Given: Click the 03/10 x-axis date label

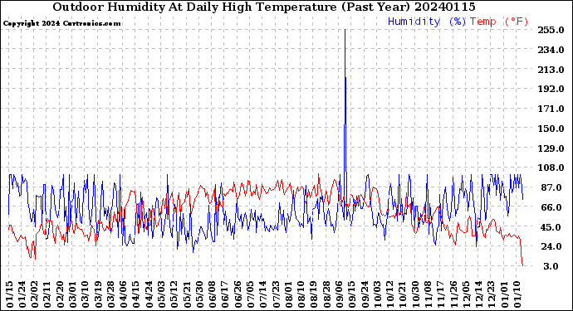Looking at the screenshot, I should [x=86, y=294].
